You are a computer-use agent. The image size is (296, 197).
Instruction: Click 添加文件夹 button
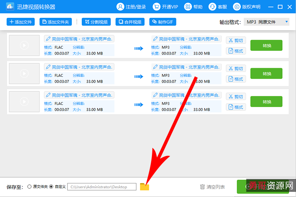(56, 22)
